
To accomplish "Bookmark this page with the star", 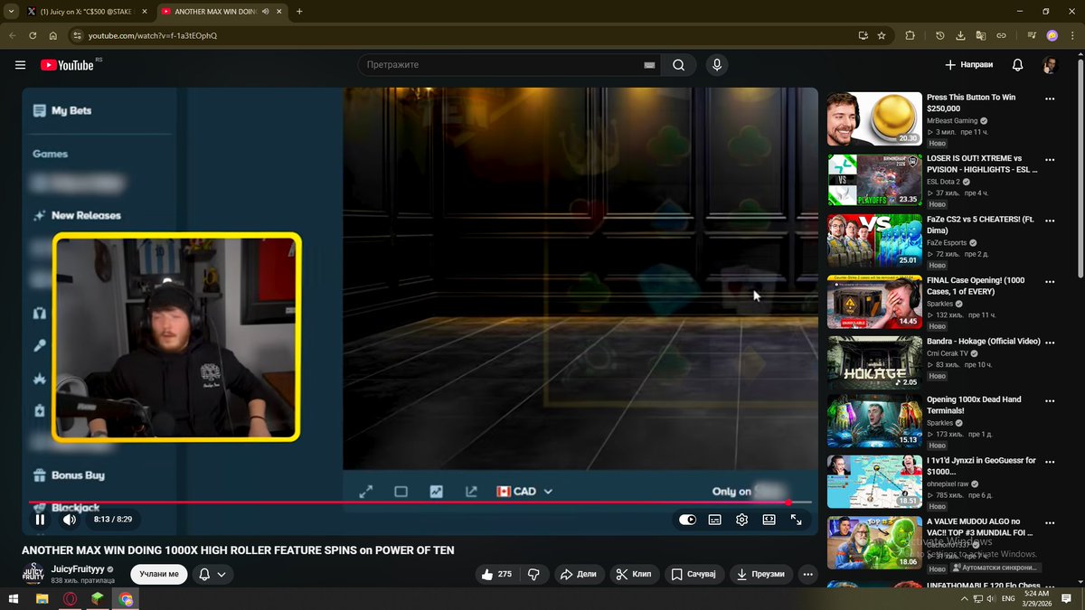I will tap(882, 35).
